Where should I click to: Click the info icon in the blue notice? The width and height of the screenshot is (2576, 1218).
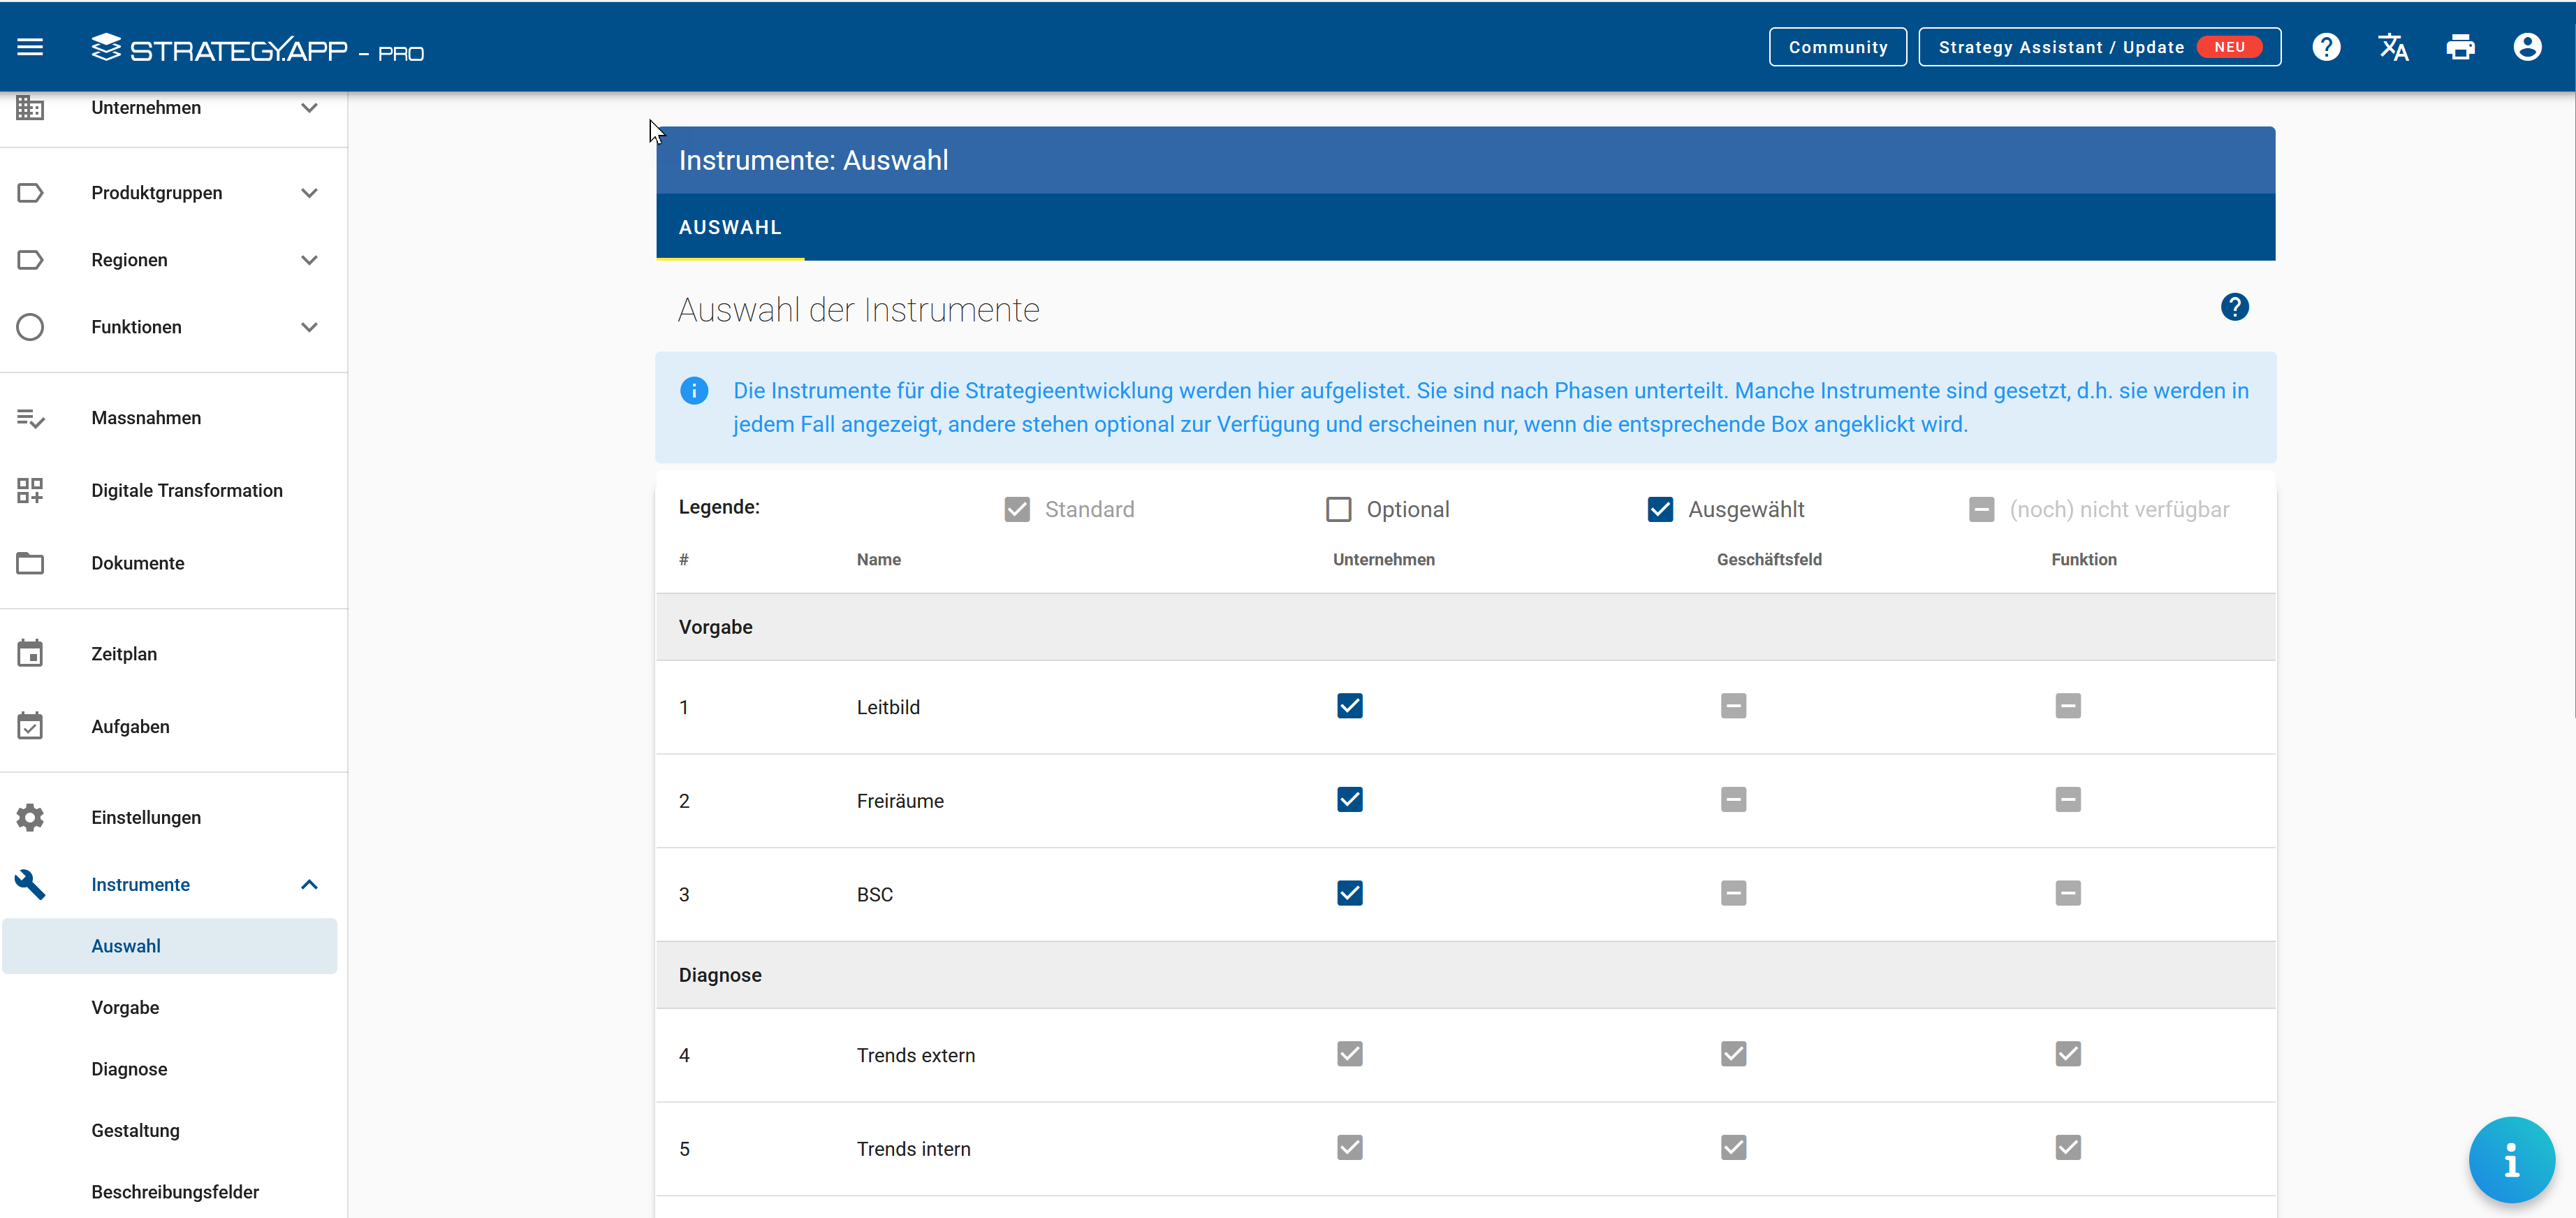click(693, 391)
